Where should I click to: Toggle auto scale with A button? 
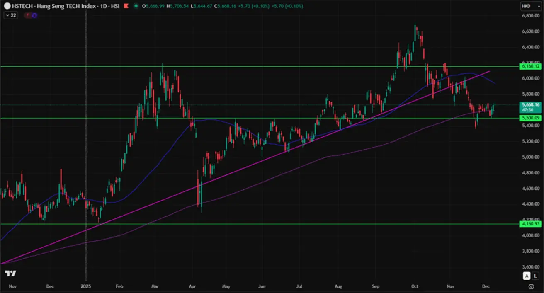(x=527, y=276)
